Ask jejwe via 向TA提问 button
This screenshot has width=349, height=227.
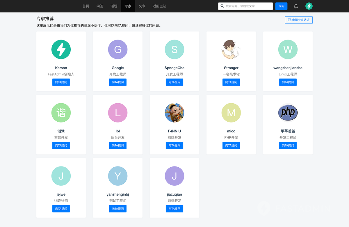(x=61, y=209)
